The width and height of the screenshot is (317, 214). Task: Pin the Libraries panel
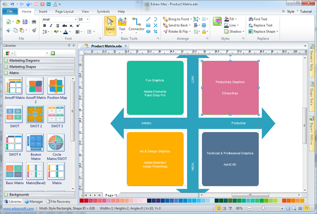[69, 45]
